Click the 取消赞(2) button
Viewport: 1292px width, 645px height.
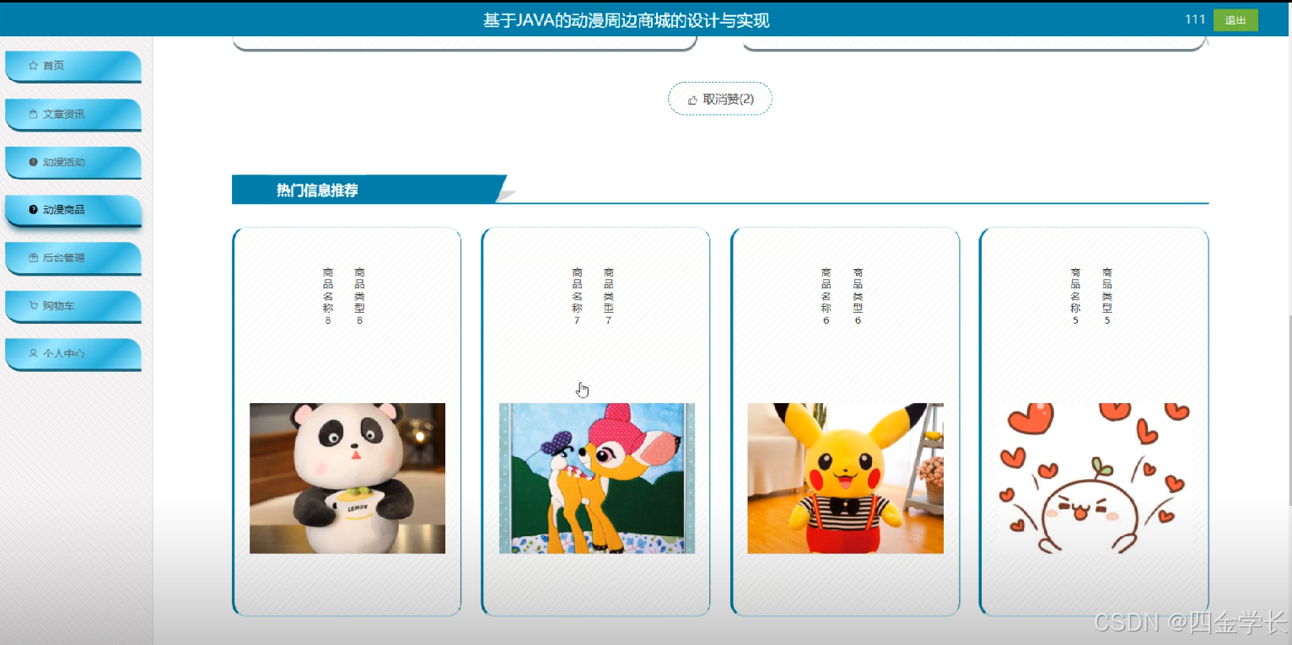720,99
